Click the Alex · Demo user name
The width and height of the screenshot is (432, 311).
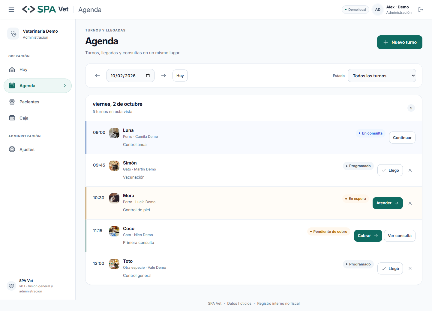(397, 7)
